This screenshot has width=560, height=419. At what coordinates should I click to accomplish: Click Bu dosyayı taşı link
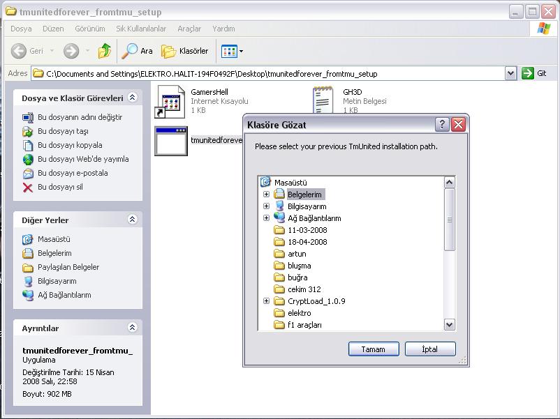tap(64, 131)
